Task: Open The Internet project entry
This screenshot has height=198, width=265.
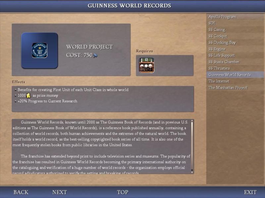Action: pyautogui.click(x=235, y=81)
